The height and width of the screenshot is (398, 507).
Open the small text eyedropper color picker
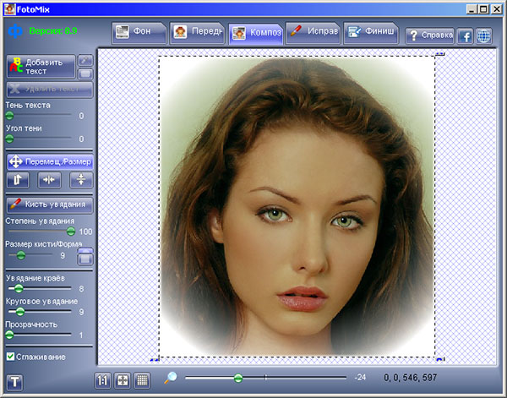click(84, 60)
